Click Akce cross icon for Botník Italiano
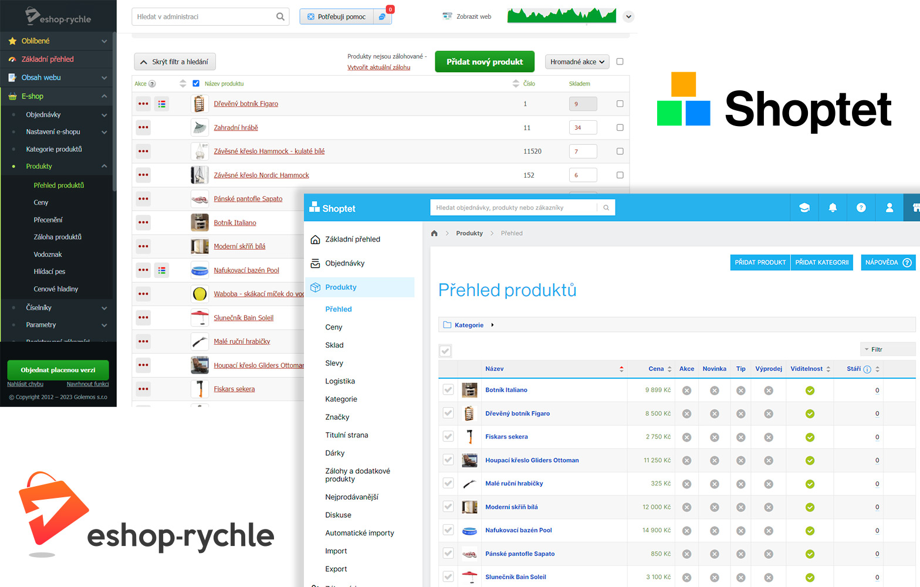 pos(686,391)
